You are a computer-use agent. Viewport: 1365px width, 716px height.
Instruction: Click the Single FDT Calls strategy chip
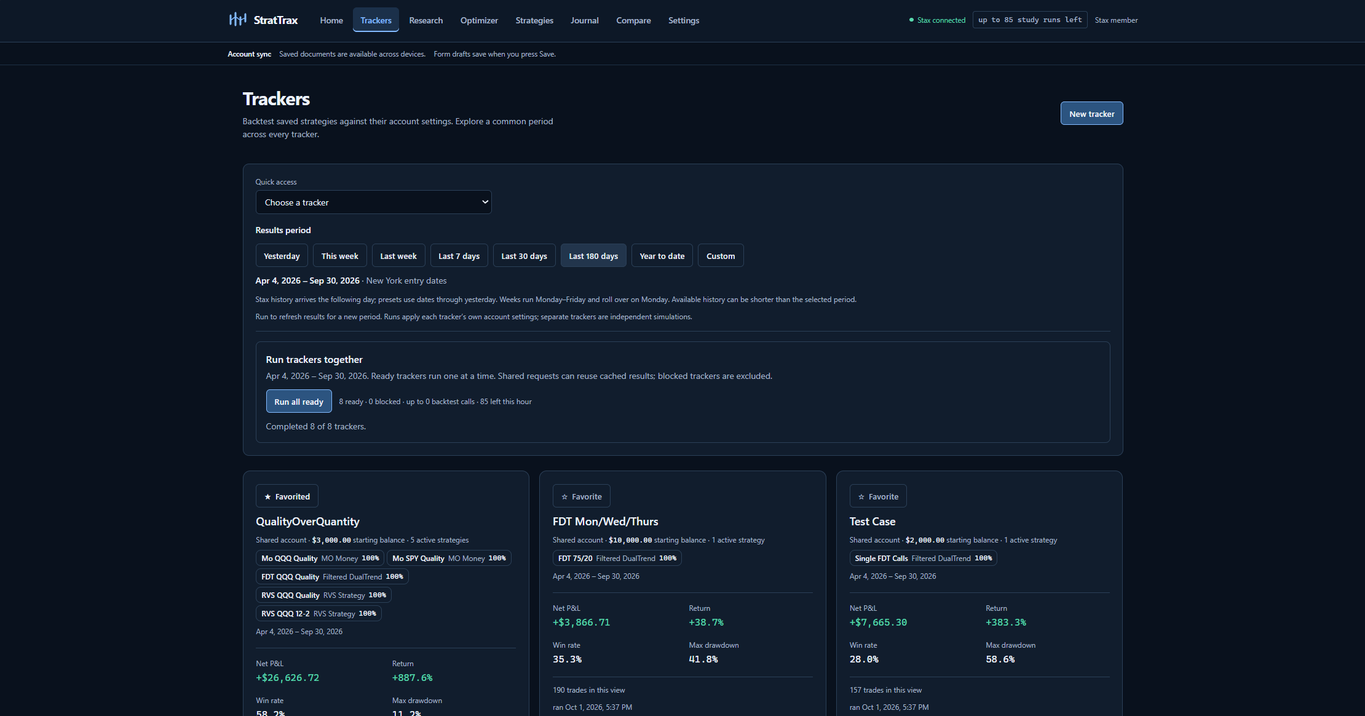[x=923, y=559]
